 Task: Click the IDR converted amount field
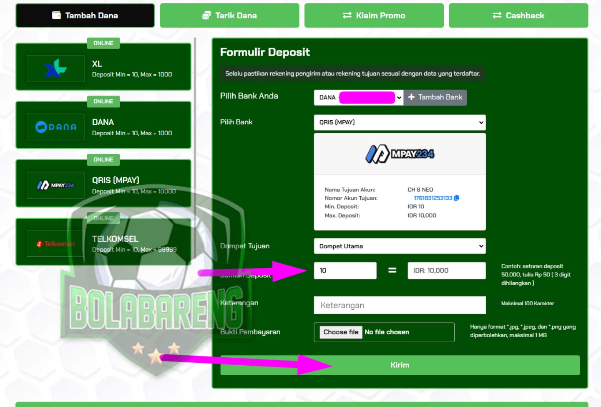click(x=447, y=270)
